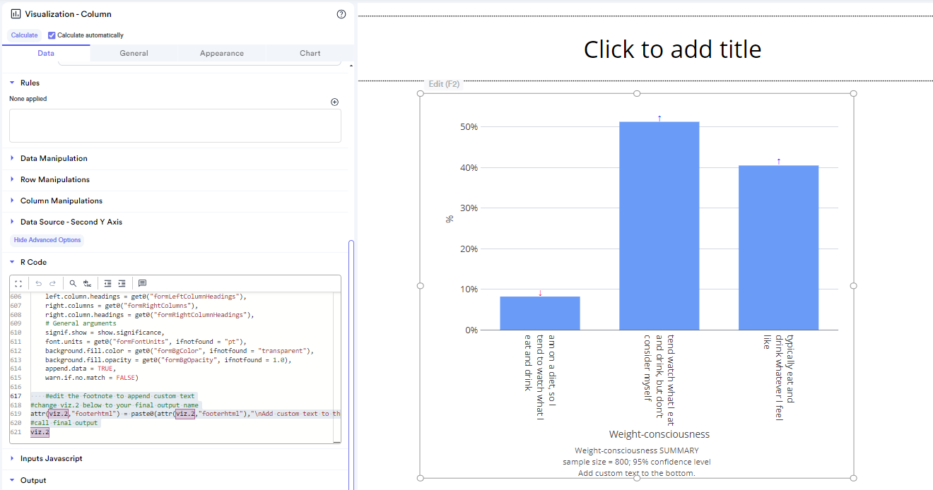Click the 'Click to add title' placeholder

pos(672,49)
